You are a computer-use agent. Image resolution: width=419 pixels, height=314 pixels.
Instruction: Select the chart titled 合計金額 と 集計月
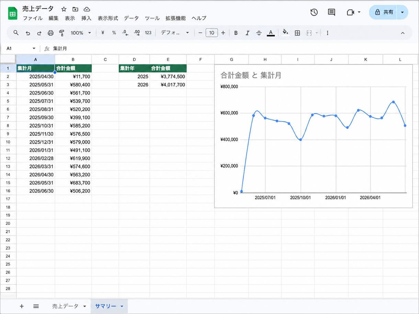click(313, 136)
